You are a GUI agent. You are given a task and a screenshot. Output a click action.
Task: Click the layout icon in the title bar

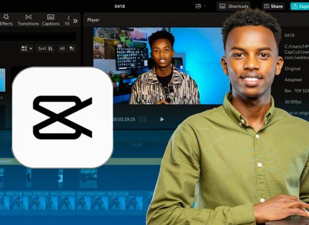pyautogui.click(x=198, y=6)
